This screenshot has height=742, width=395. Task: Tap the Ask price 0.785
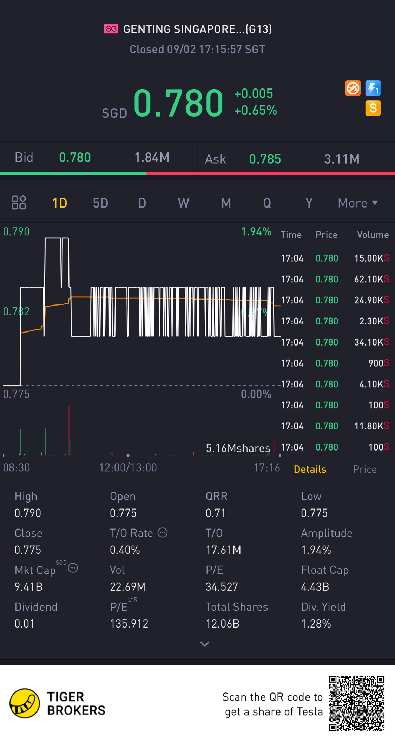pyautogui.click(x=265, y=159)
